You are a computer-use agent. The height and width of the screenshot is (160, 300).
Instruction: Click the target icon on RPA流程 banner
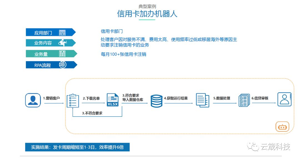(x=62, y=65)
